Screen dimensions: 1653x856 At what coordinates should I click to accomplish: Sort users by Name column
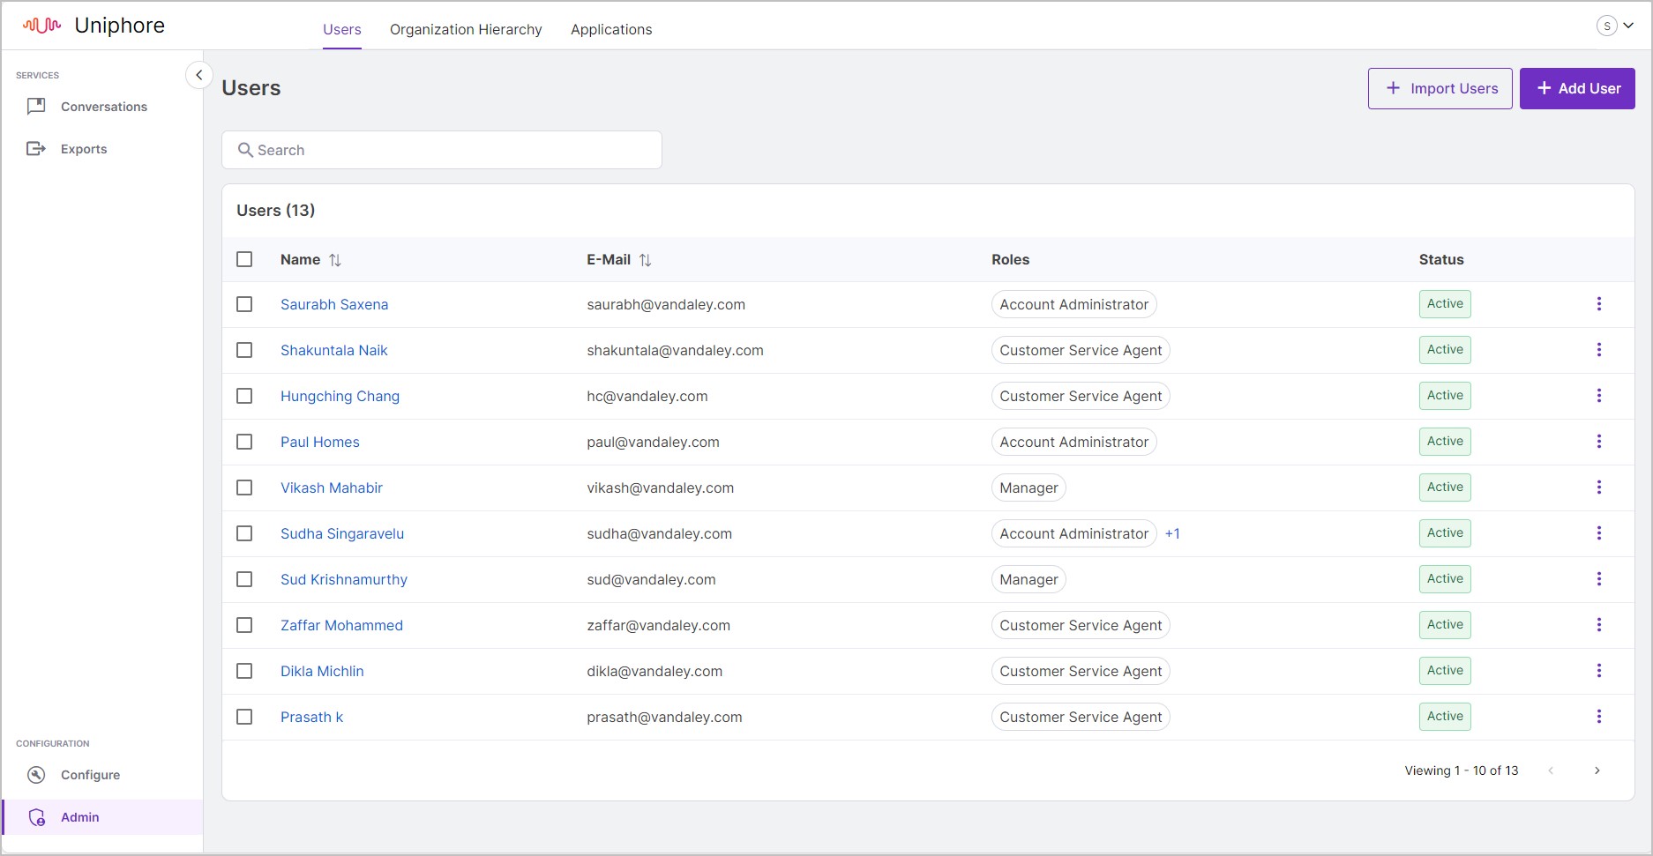pos(334,260)
